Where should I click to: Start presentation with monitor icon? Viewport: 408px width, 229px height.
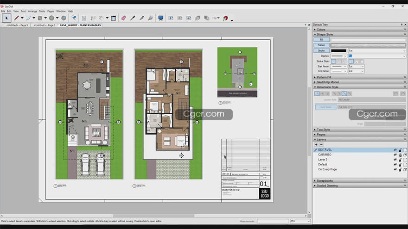point(160,18)
